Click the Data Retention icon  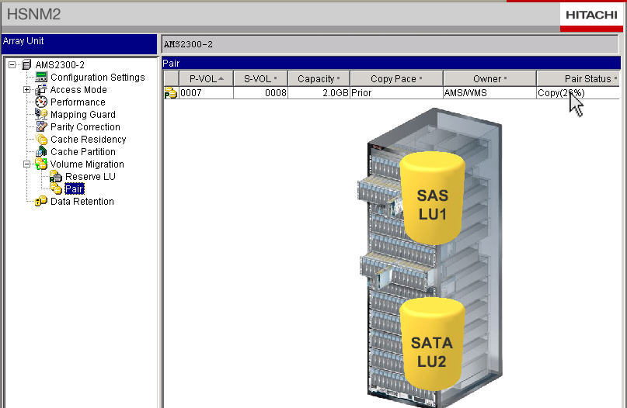[x=40, y=201]
